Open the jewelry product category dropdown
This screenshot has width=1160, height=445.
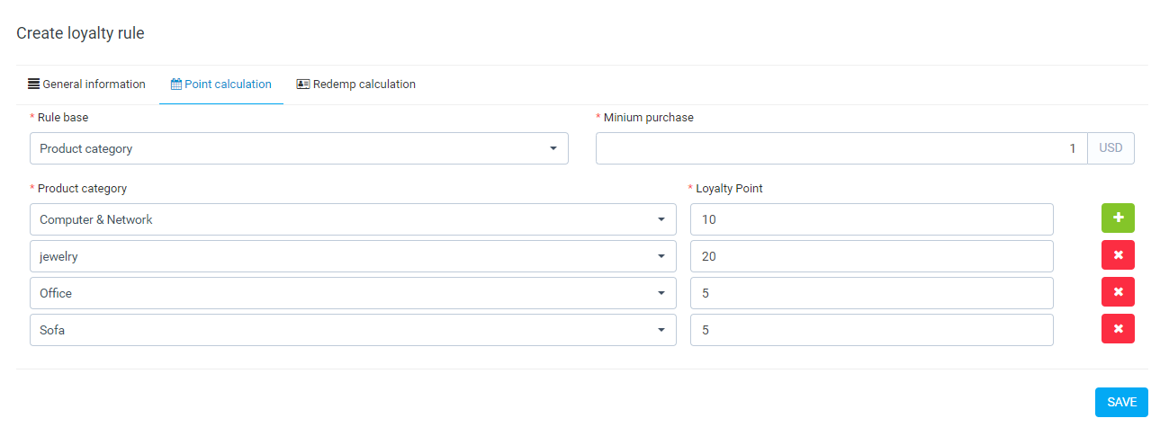353,256
